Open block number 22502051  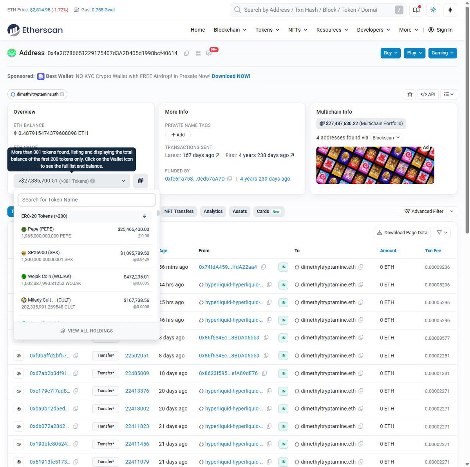137,356
